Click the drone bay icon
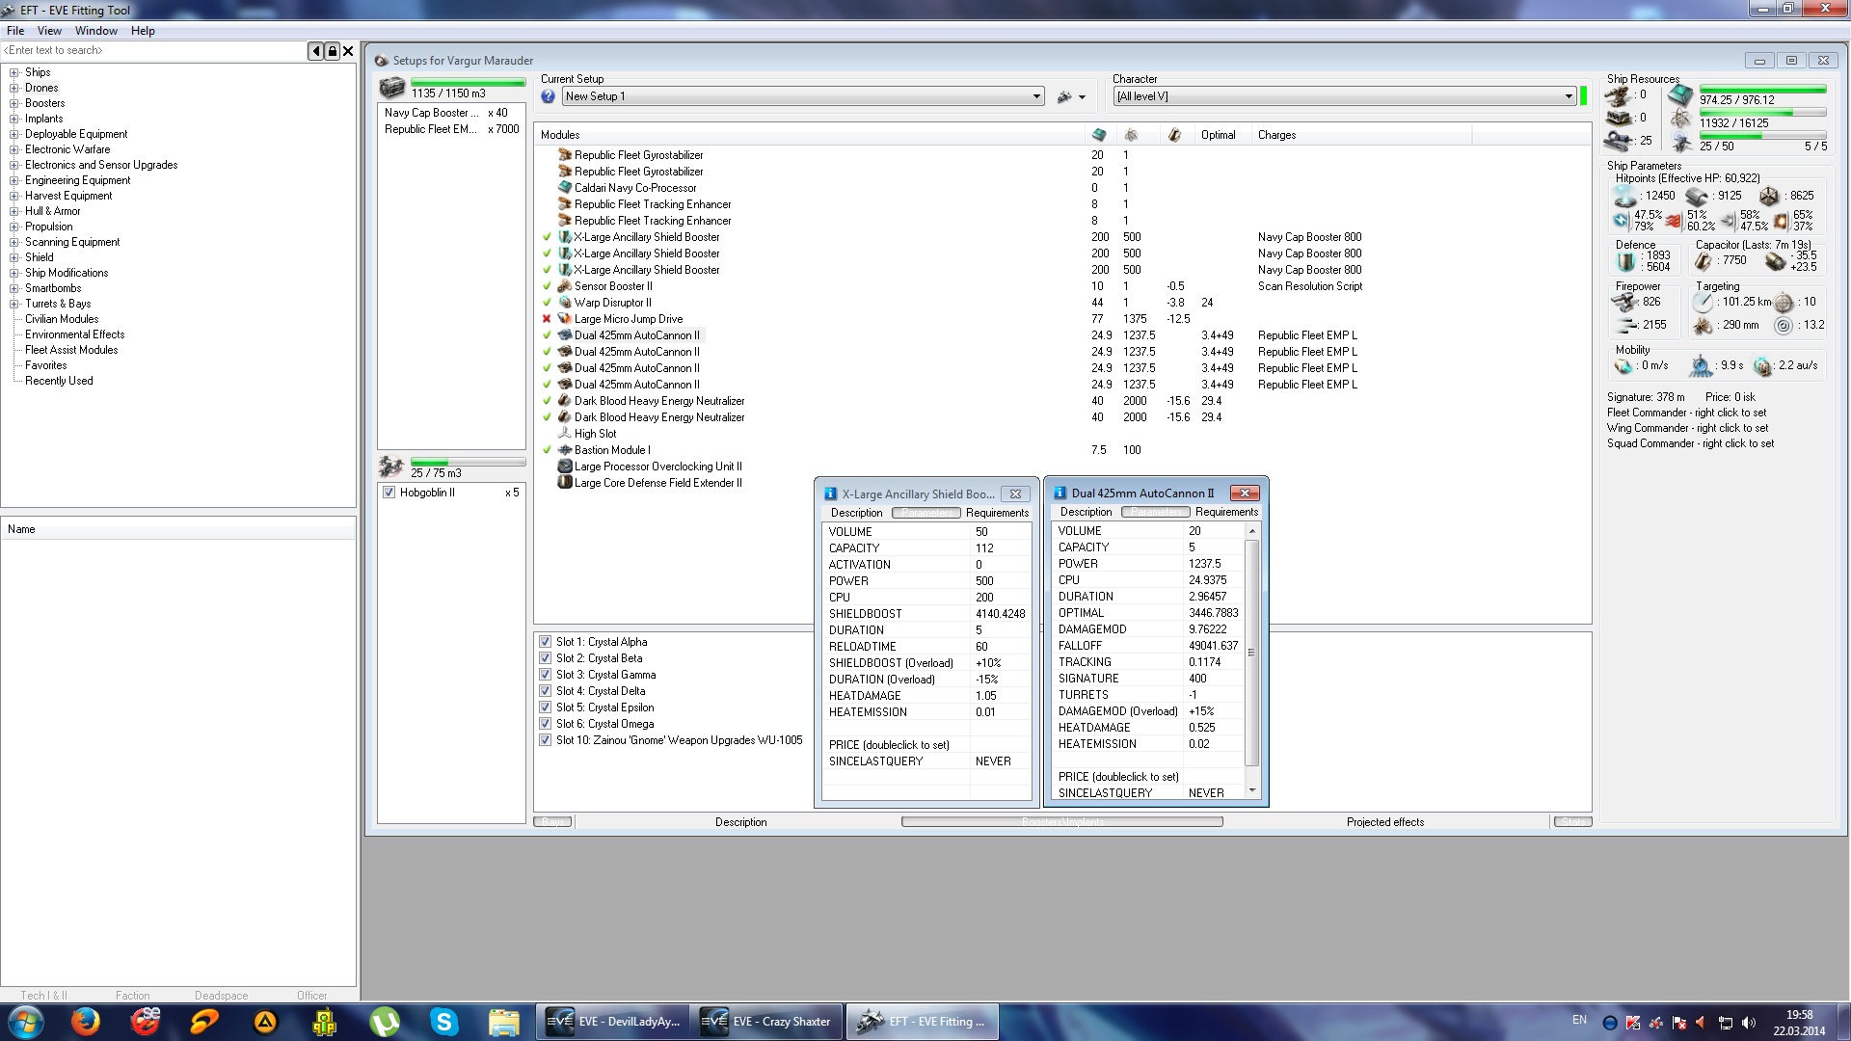Viewport: 1851px width, 1041px height. tap(390, 467)
